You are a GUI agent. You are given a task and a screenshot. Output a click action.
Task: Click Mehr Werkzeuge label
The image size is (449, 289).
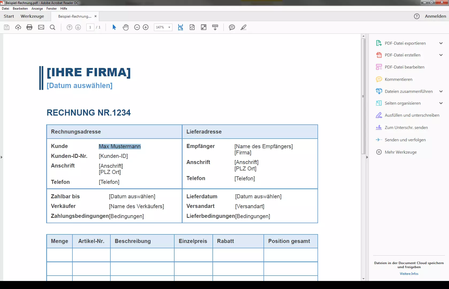click(401, 152)
